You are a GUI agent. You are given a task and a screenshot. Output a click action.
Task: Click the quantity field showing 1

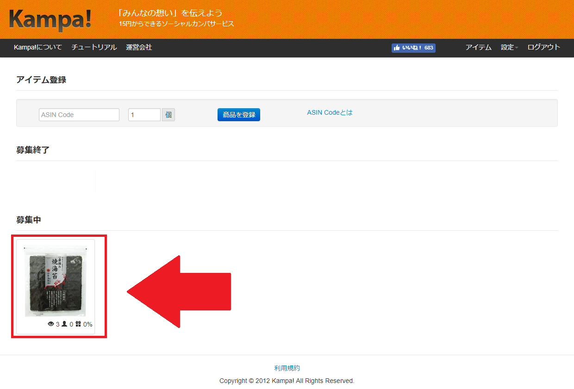144,115
